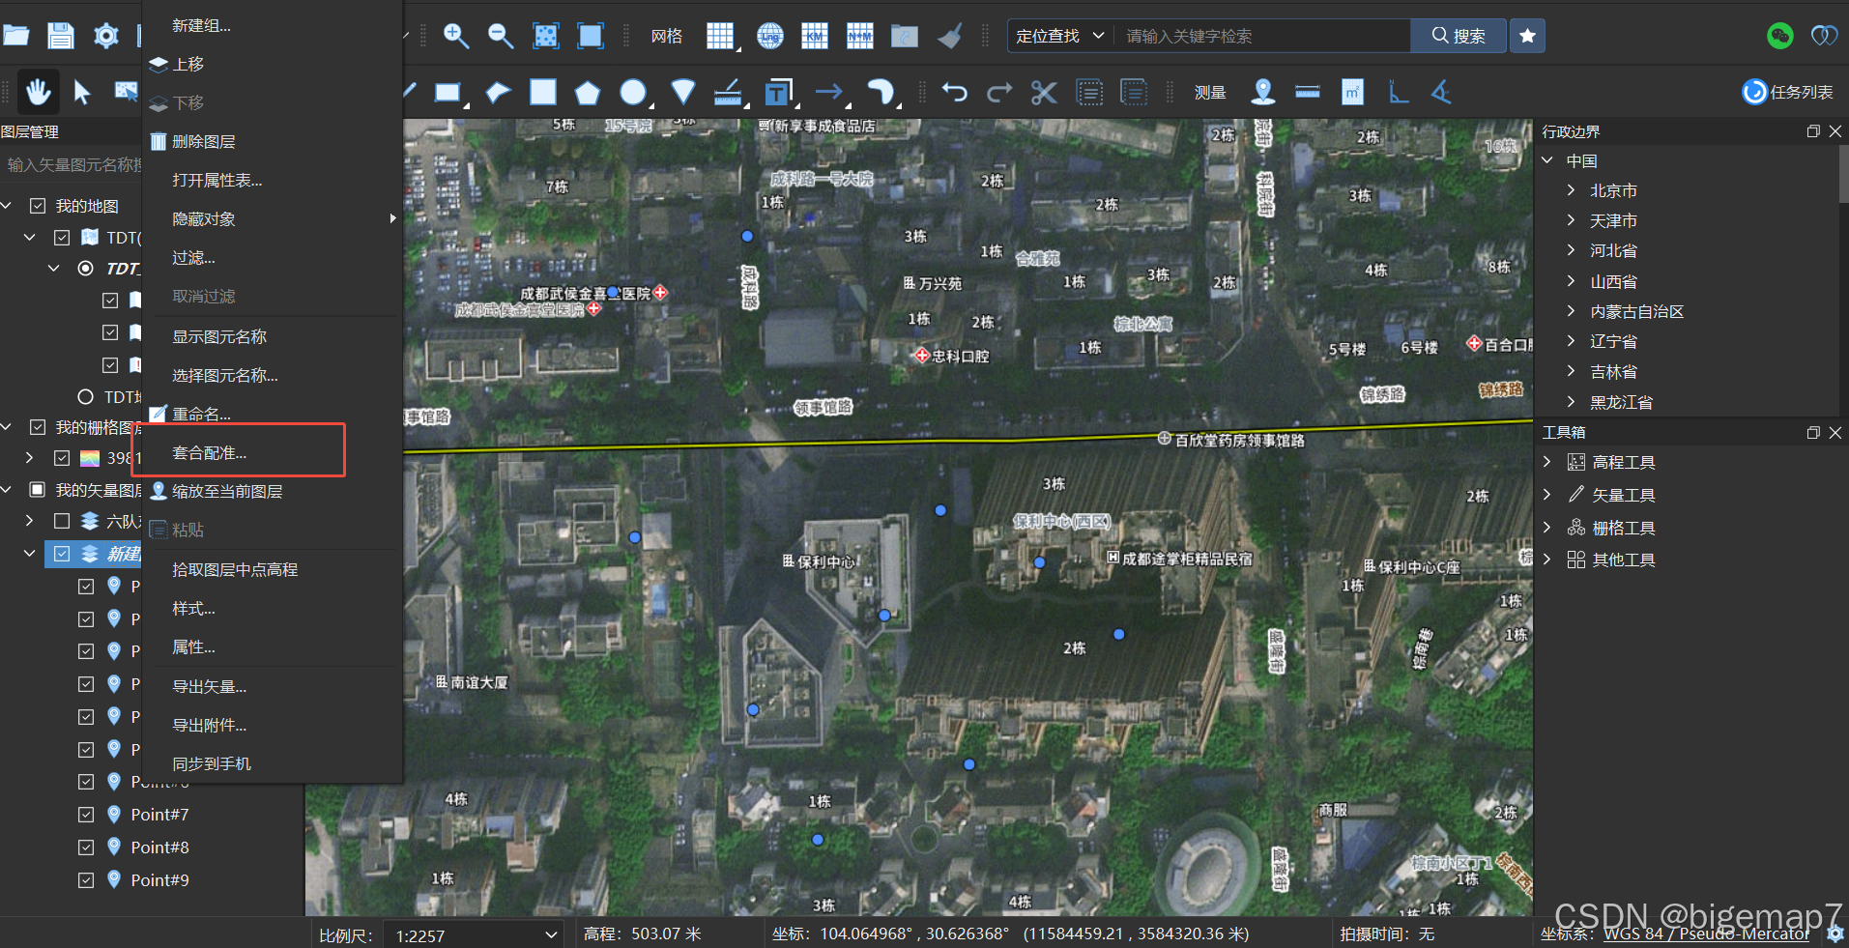Image resolution: width=1849 pixels, height=948 pixels.
Task: Click the N*M grid icon
Action: (859, 37)
